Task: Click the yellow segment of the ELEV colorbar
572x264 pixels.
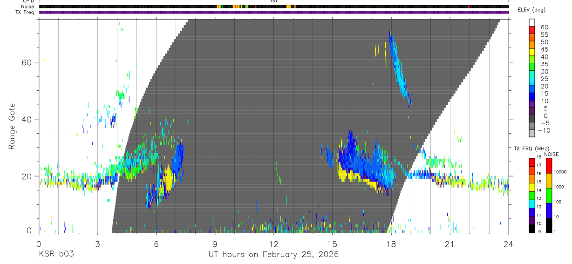Action: tap(532, 53)
